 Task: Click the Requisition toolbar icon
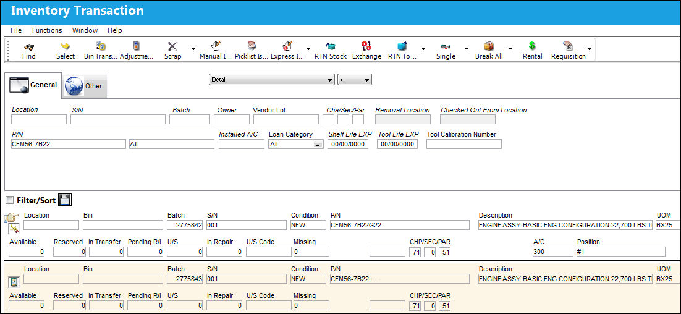(568, 46)
